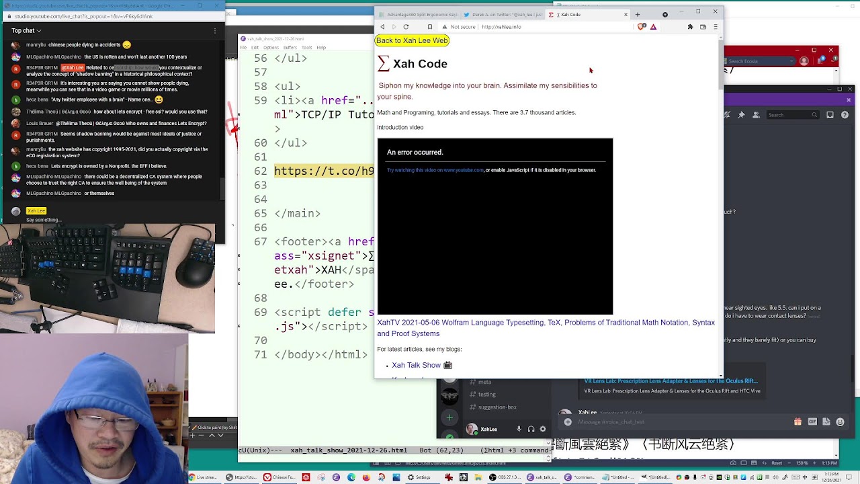Screen dimensions: 860x484
Task: Open Brave Shields lion icon
Action: point(642,27)
